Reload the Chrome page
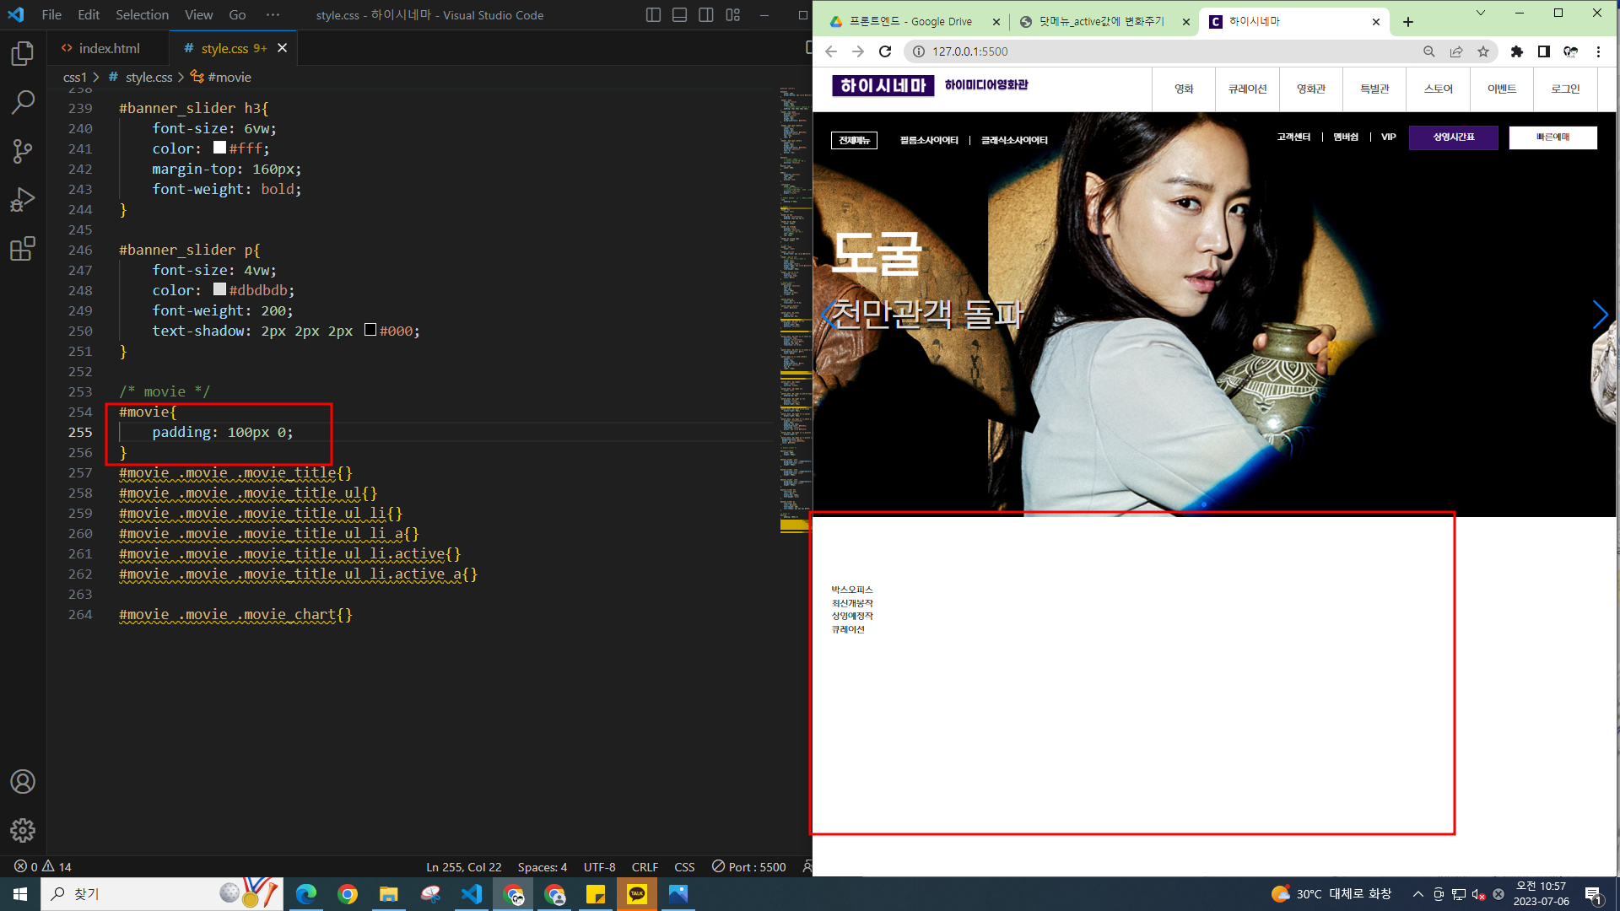The image size is (1620, 911). point(885,51)
